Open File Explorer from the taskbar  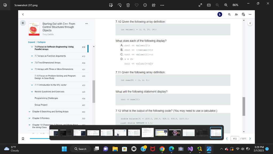click(115, 149)
